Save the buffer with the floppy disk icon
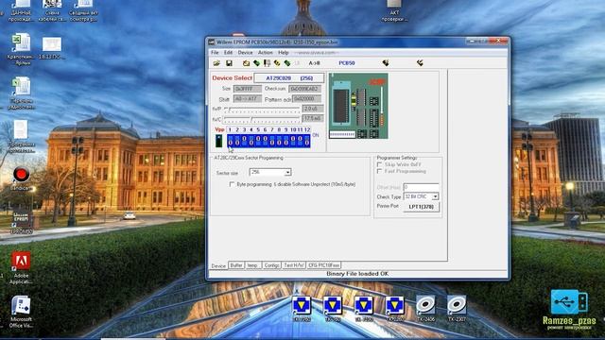The height and width of the screenshot is (340, 605). [229, 63]
